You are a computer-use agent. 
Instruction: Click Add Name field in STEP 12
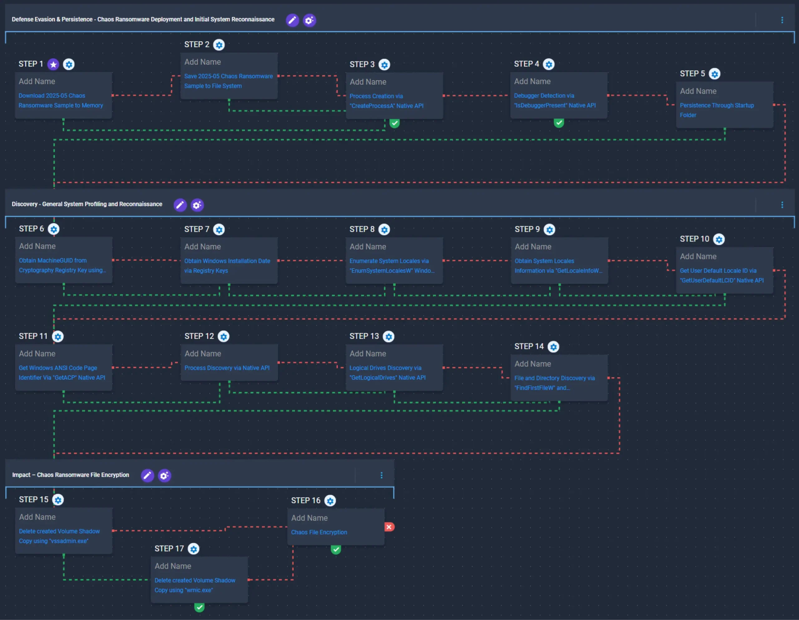point(203,354)
